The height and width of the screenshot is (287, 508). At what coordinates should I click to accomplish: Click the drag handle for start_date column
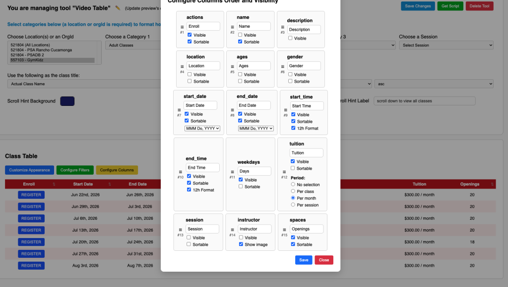point(179,110)
